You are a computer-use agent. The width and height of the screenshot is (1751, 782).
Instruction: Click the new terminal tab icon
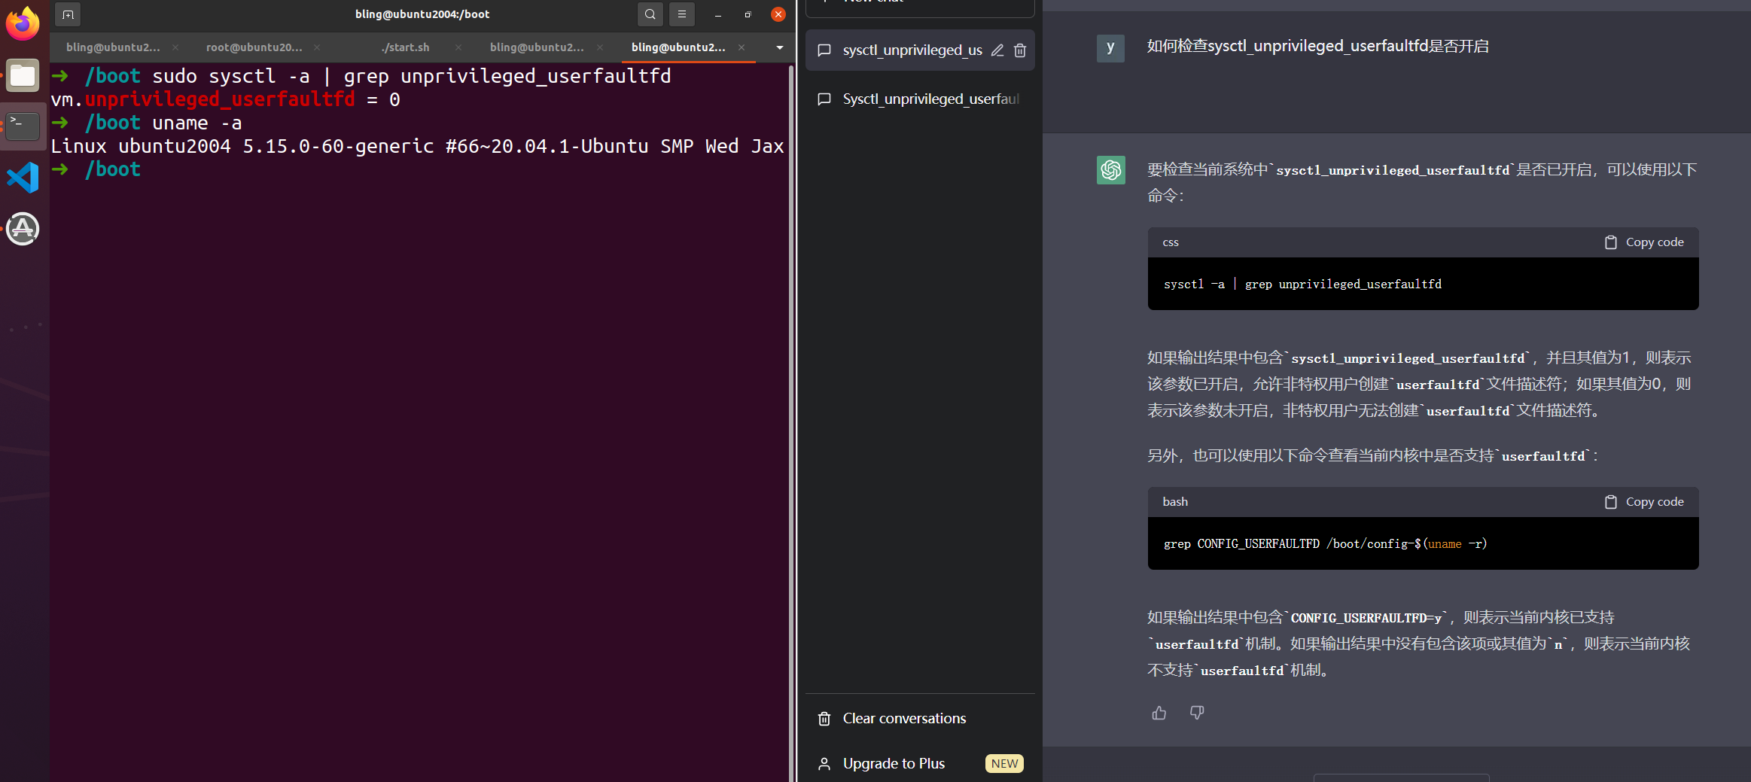click(x=68, y=14)
